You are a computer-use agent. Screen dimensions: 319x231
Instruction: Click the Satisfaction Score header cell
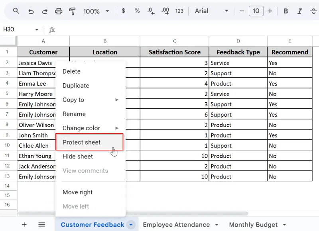(175, 52)
